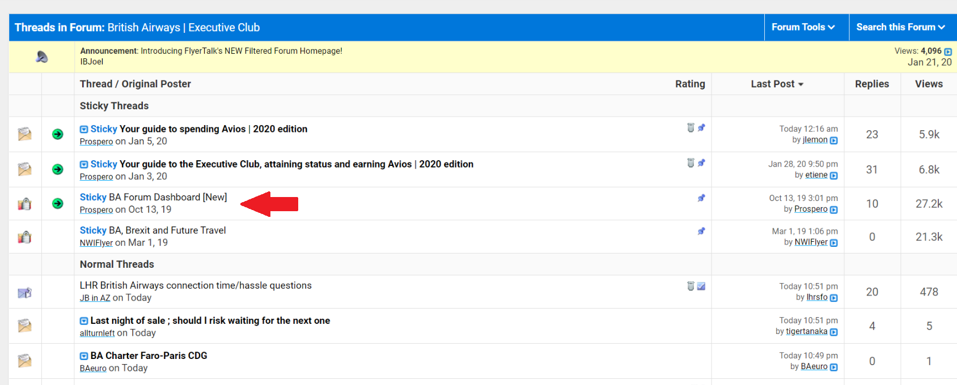Viewport: 957px width, 385px height.
Task: Expand preview of BA Charter Faro-Paris thread
Action: coord(84,356)
